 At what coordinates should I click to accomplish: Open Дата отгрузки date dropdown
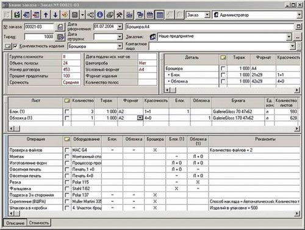(120, 37)
